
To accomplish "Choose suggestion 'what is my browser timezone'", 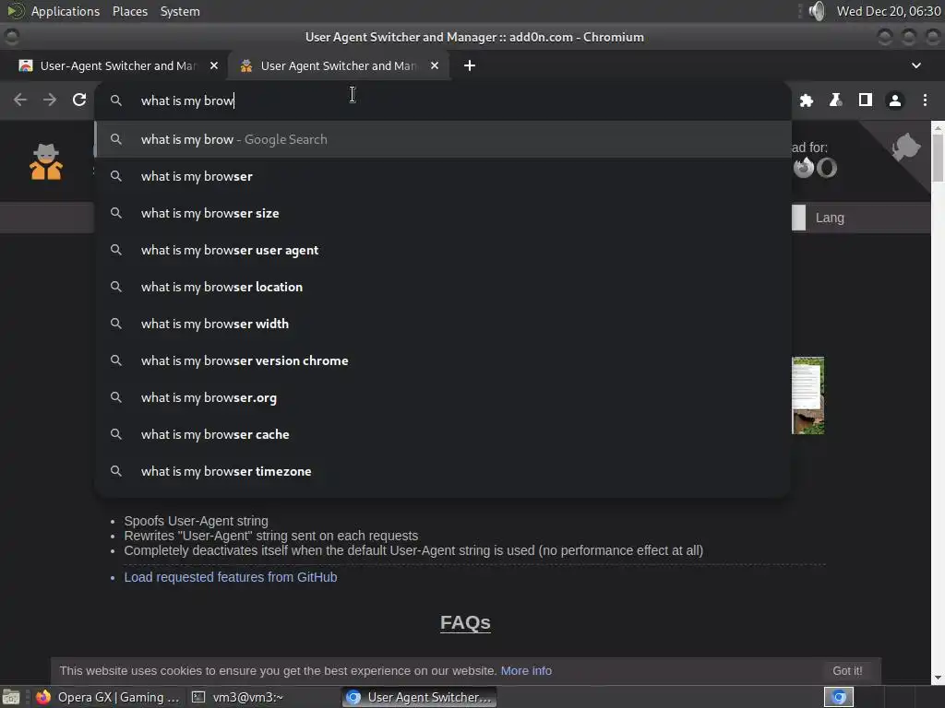I will [443, 471].
